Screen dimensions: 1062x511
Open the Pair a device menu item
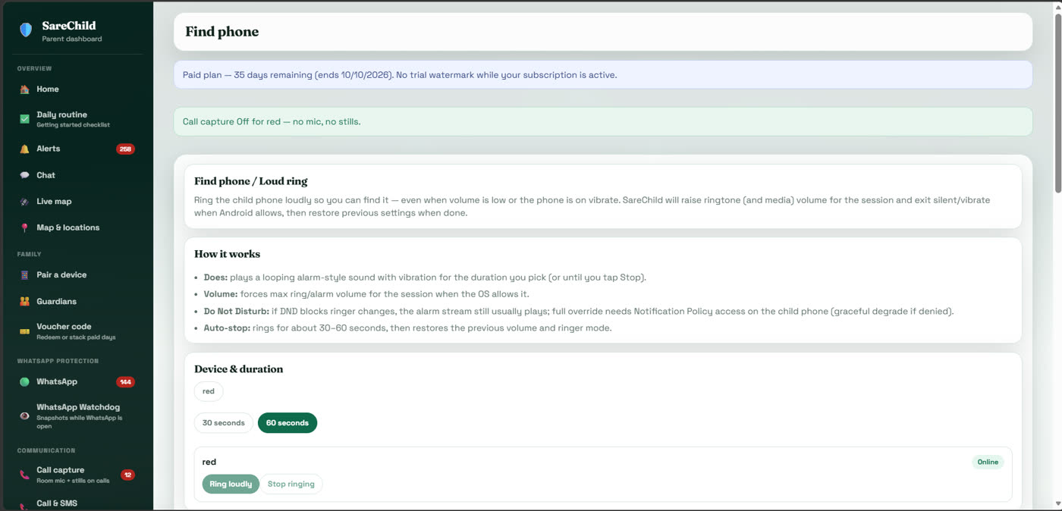tap(76, 275)
